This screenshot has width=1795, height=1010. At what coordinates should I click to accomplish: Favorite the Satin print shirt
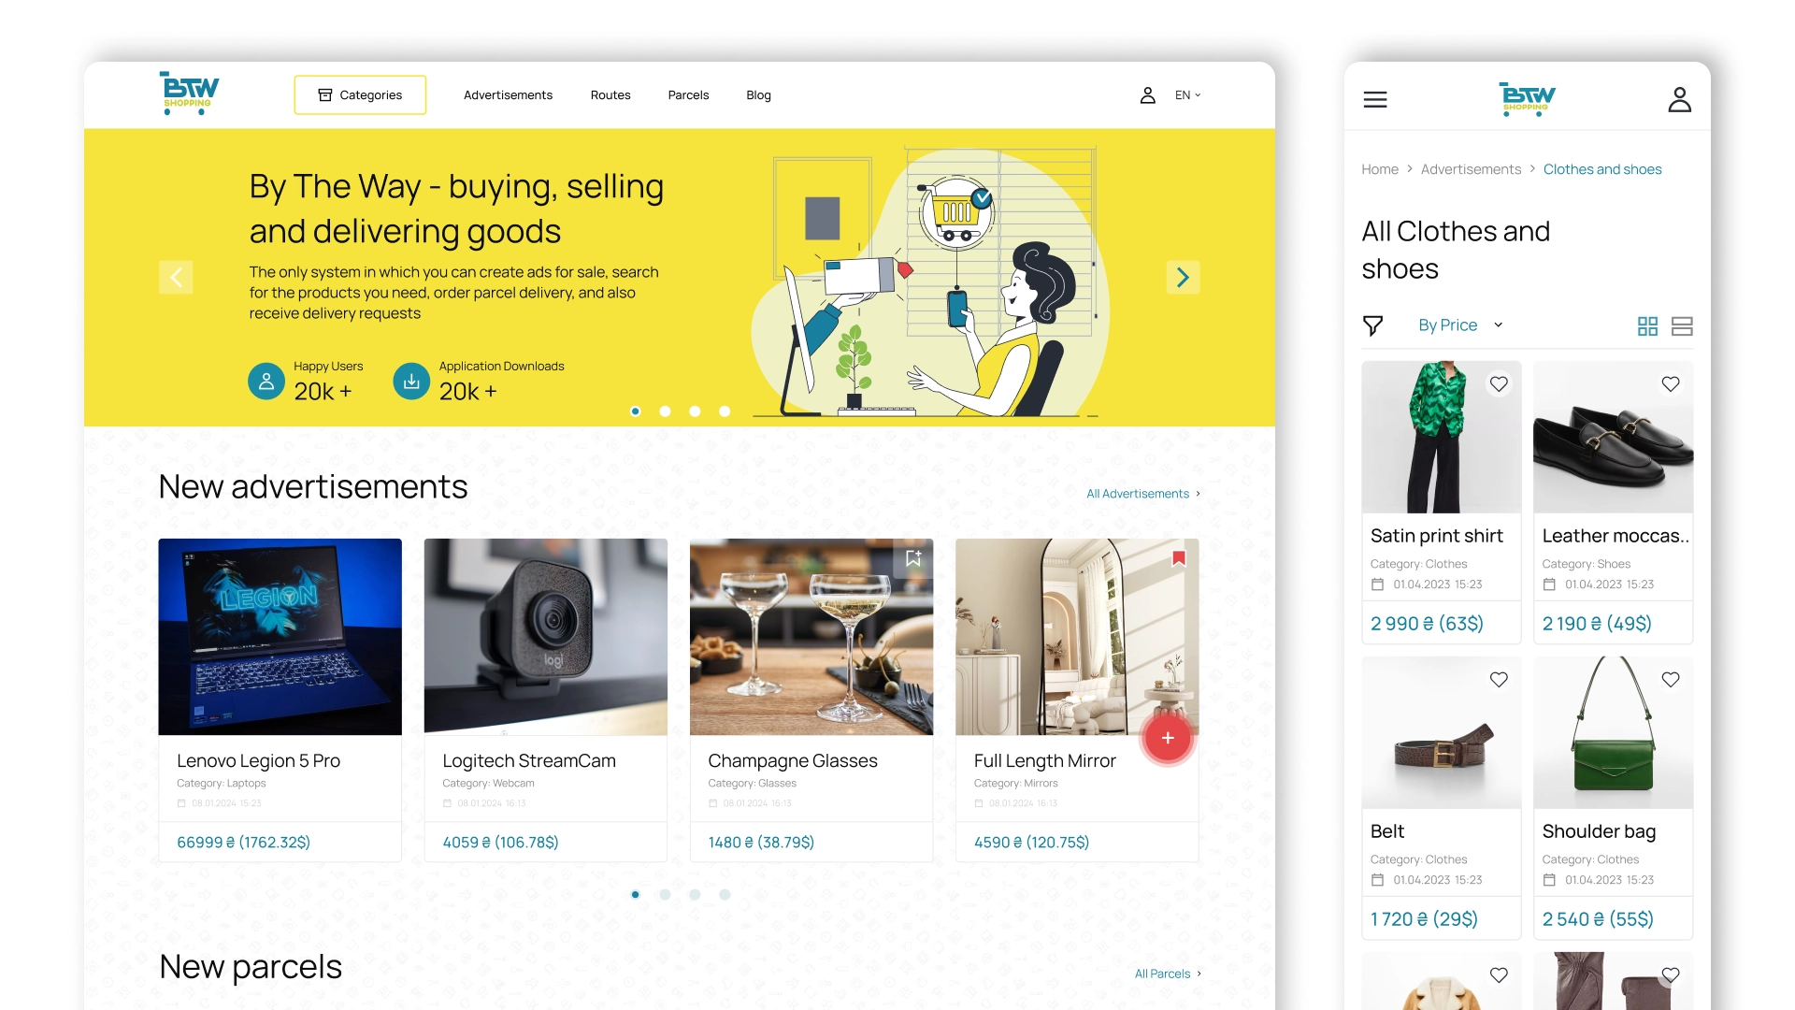point(1499,384)
